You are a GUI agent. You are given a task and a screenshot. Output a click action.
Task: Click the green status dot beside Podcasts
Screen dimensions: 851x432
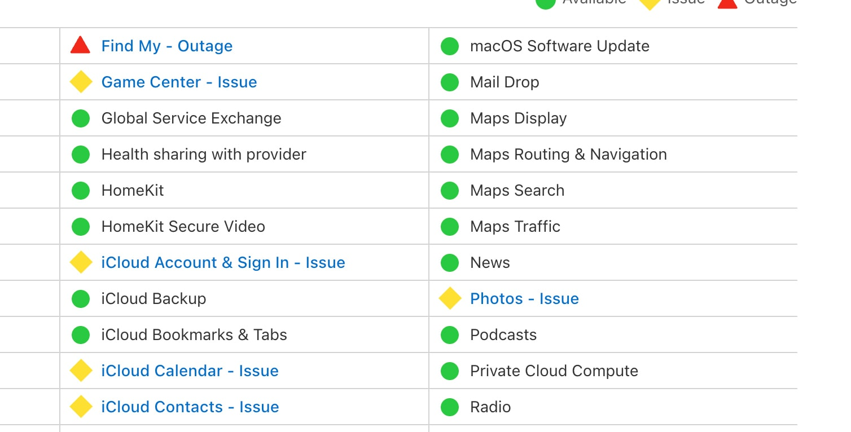450,335
